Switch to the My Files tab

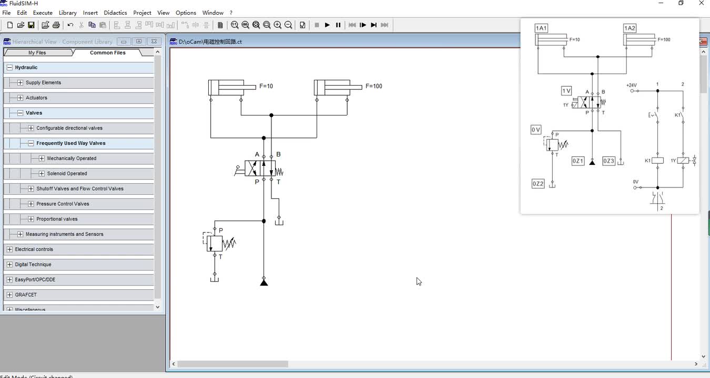click(37, 52)
